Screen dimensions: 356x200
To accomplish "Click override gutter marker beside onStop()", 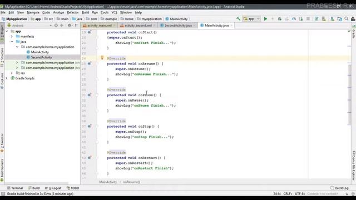I will (x=90, y=126).
